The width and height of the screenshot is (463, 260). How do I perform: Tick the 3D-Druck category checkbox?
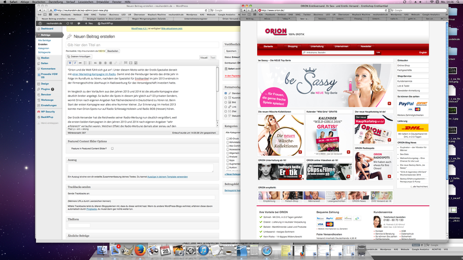[x=227, y=138]
